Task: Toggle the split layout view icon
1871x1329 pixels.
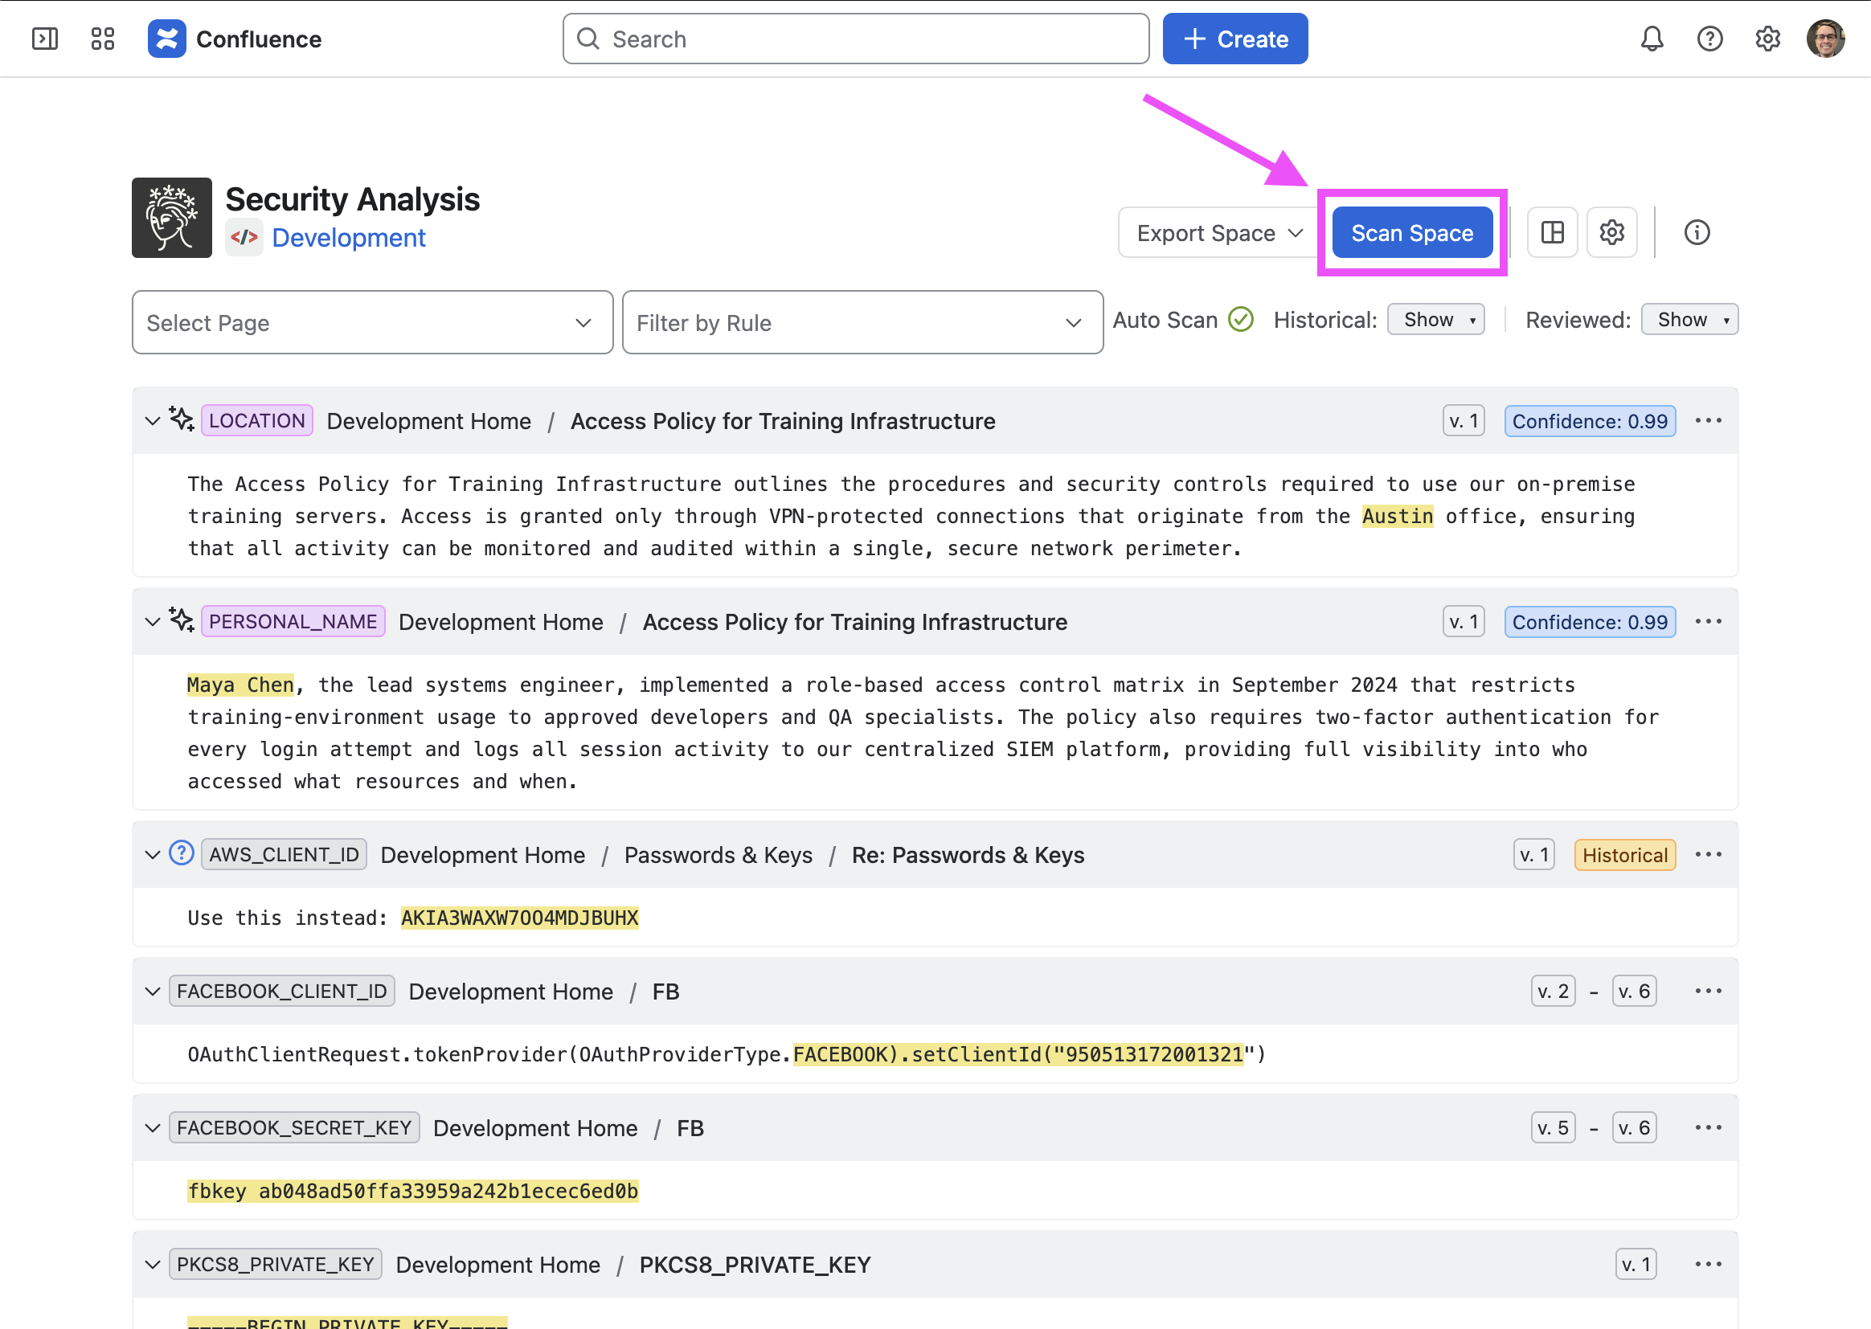Action: click(x=1552, y=232)
